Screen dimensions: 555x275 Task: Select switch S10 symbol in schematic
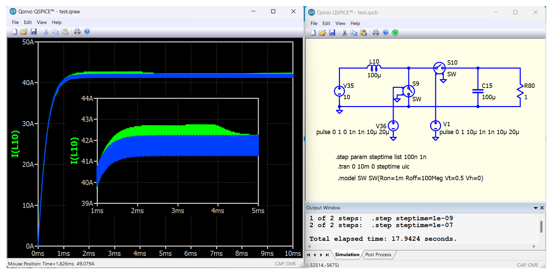click(x=439, y=68)
